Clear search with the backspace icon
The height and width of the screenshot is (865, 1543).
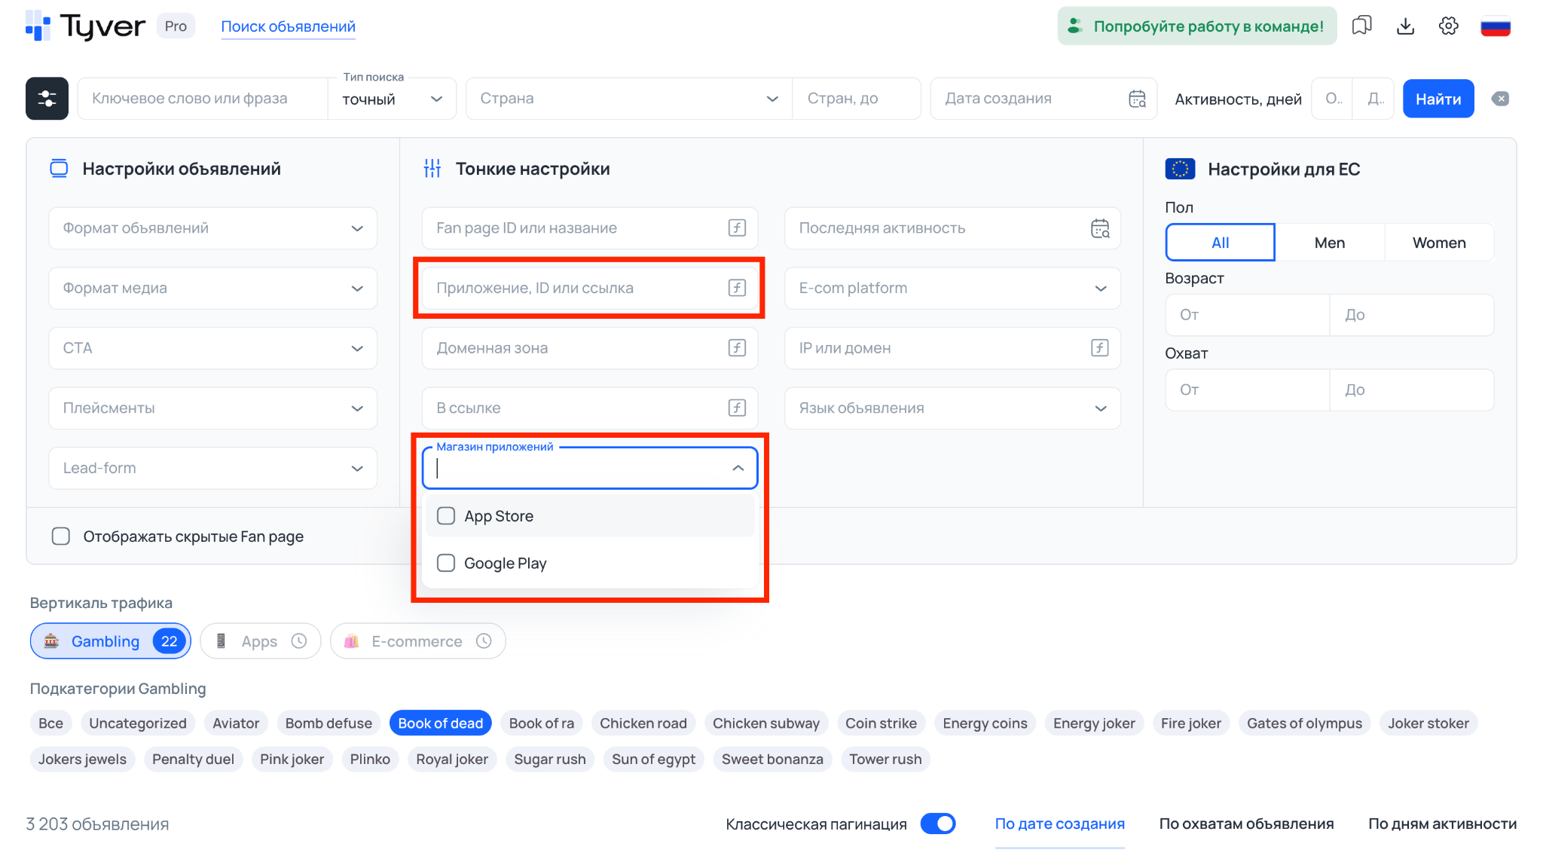coord(1500,99)
